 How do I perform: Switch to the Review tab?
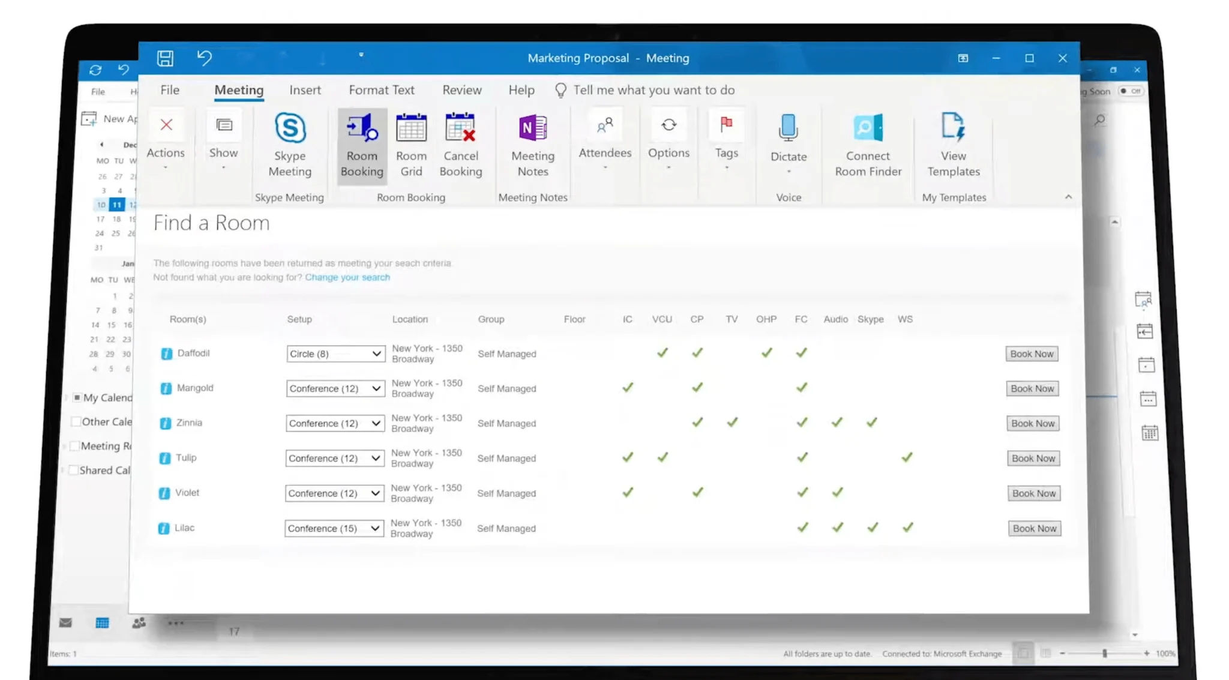pyautogui.click(x=462, y=90)
